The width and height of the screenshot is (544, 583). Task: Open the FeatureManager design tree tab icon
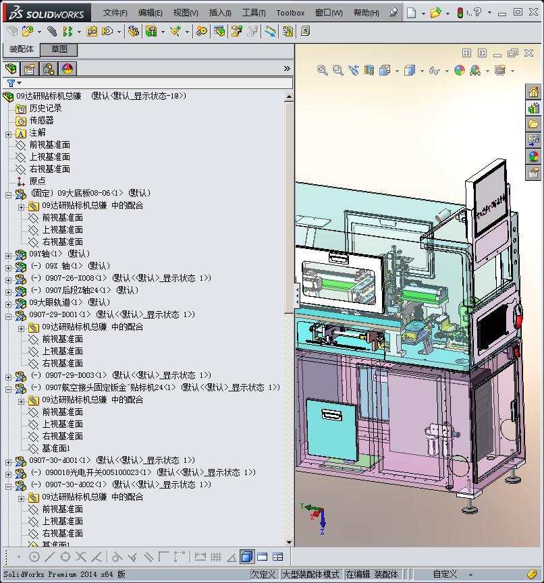(11, 68)
